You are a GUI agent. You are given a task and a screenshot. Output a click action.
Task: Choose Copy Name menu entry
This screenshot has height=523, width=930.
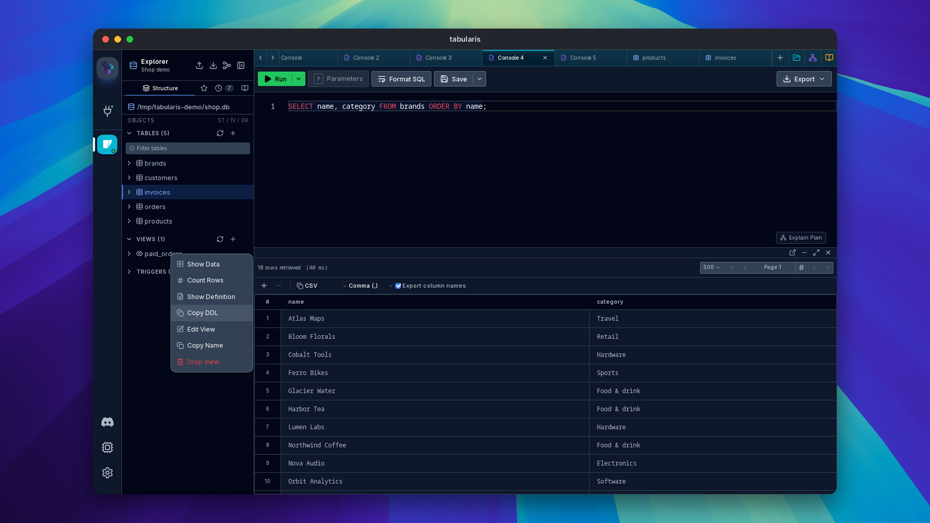pos(212,345)
